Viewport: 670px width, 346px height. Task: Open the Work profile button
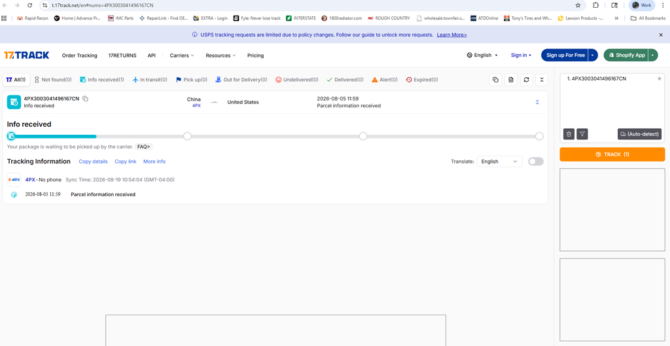[642, 5]
